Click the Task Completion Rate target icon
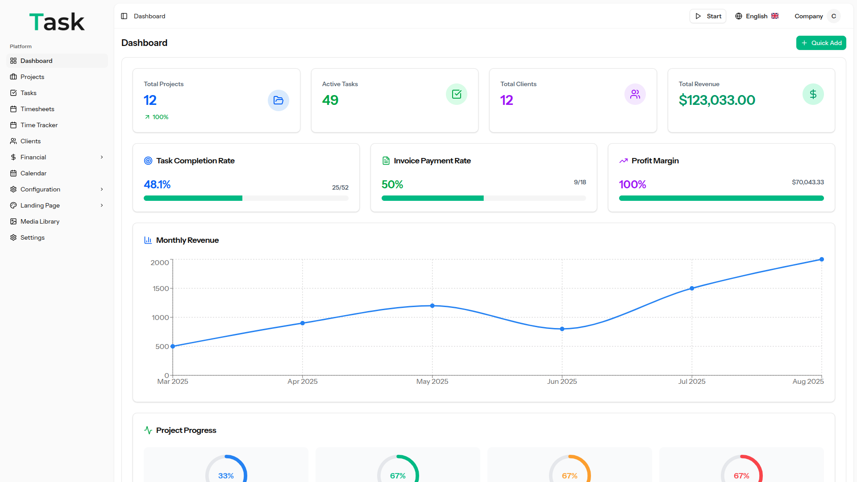The width and height of the screenshot is (857, 482). (x=148, y=161)
